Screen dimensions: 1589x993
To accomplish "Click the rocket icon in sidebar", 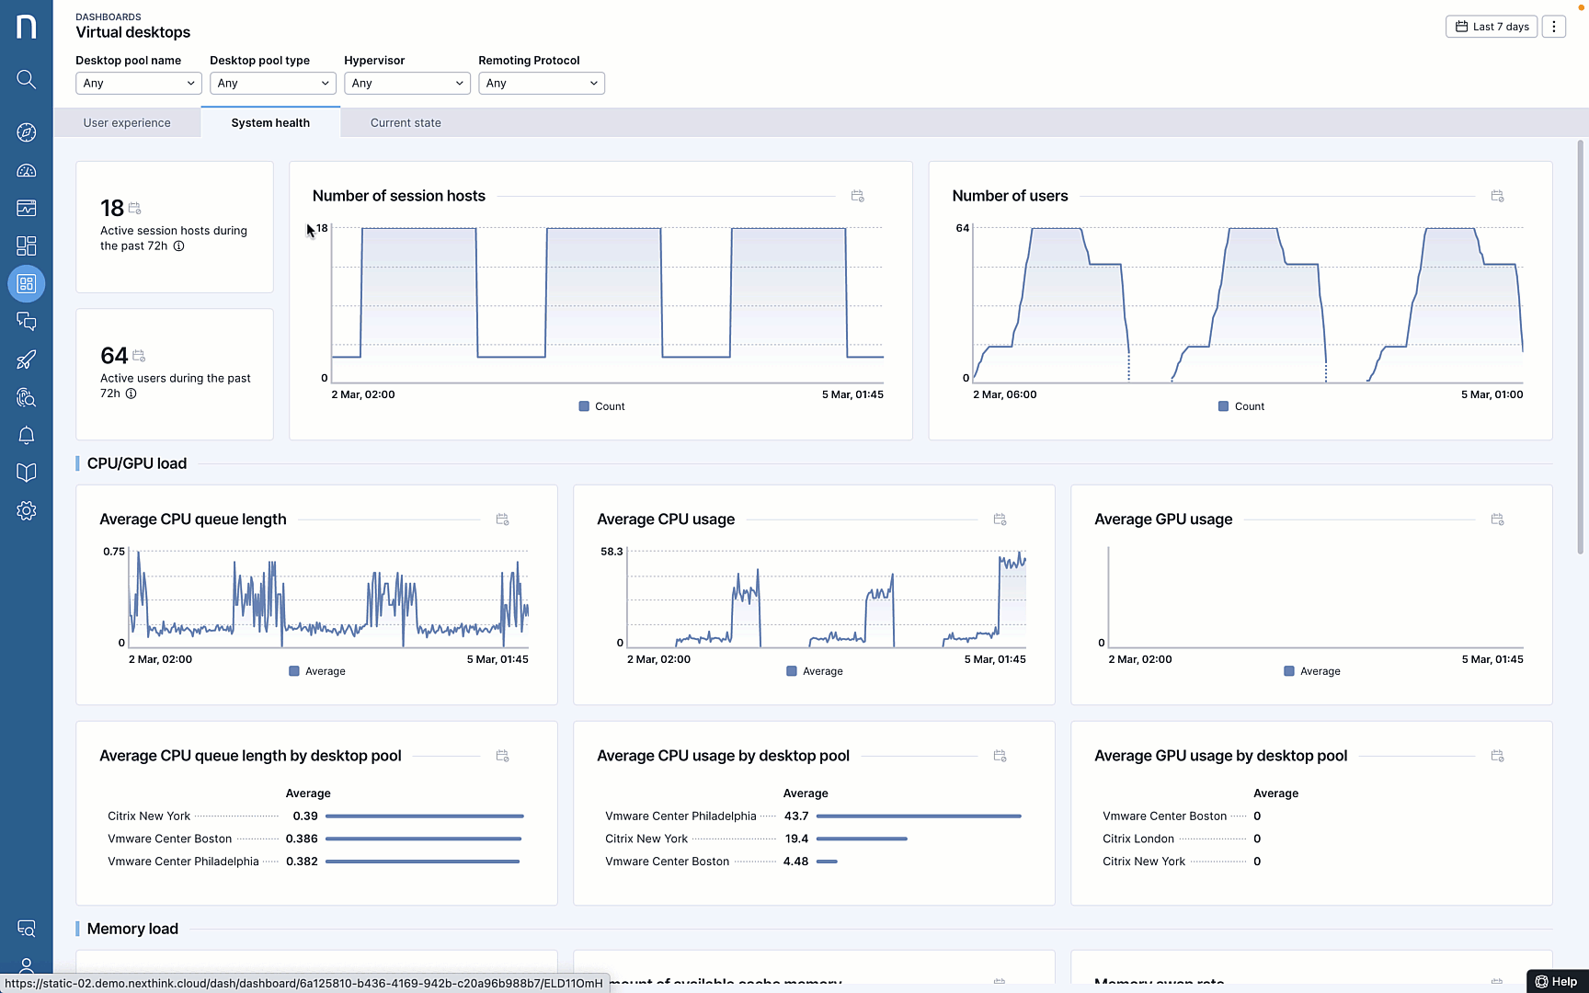I will point(27,360).
